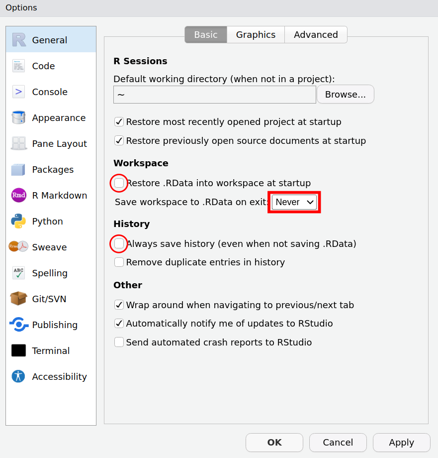Click the Browse... button

345,95
